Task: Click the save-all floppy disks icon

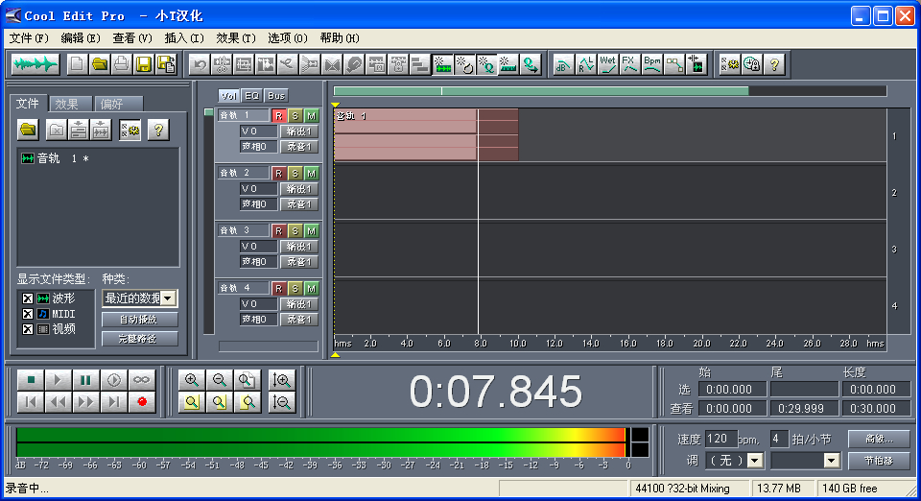Action: coord(166,64)
